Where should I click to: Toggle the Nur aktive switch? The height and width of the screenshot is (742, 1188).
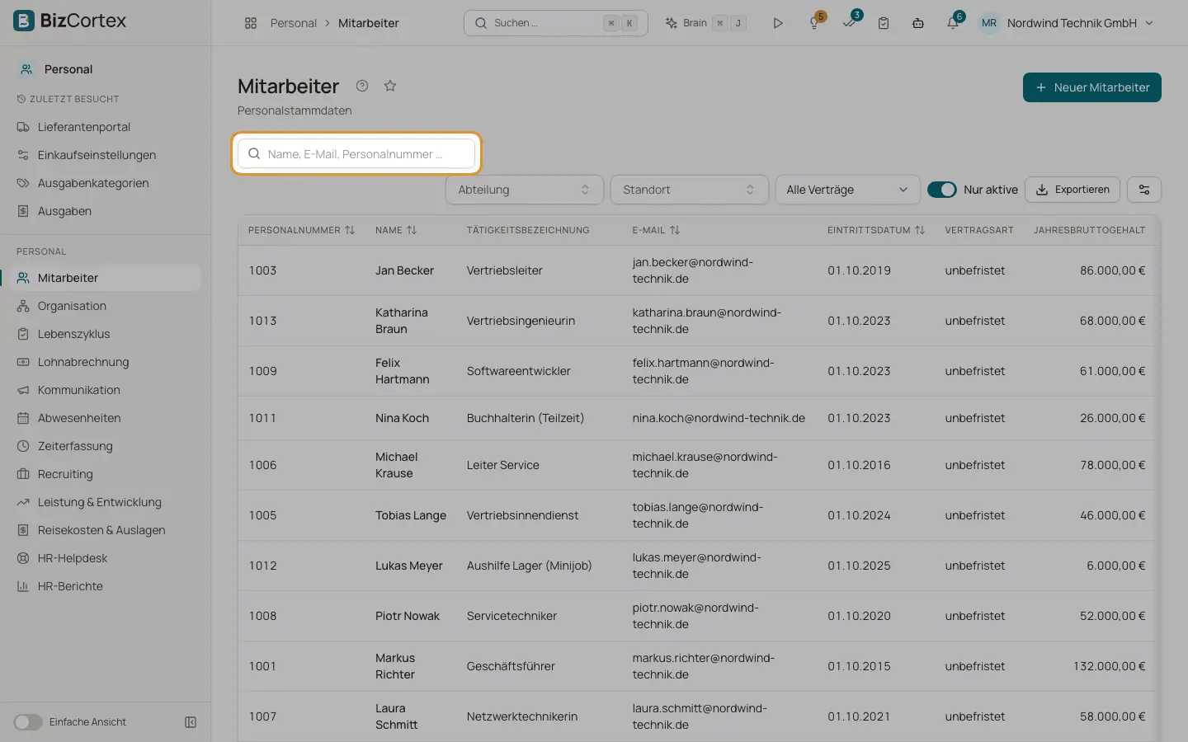tap(942, 190)
